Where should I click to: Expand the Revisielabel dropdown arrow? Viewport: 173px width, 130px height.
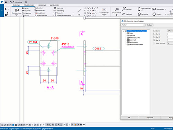166,9
